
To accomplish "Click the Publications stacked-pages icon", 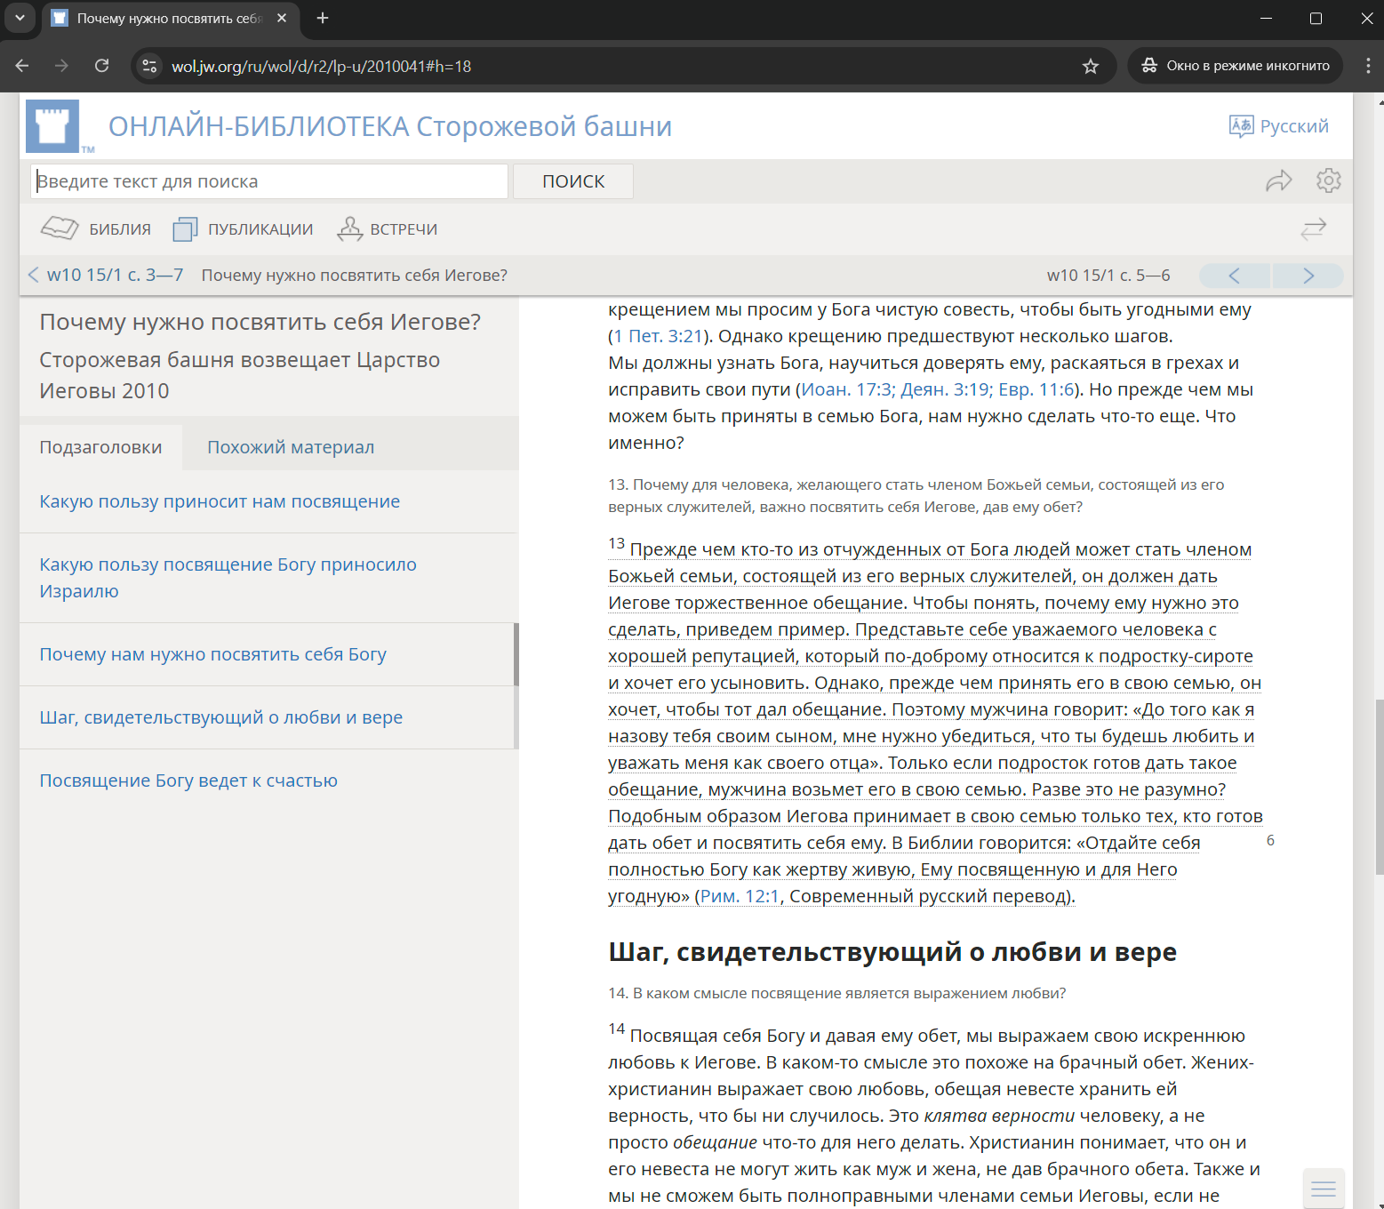I will (185, 229).
